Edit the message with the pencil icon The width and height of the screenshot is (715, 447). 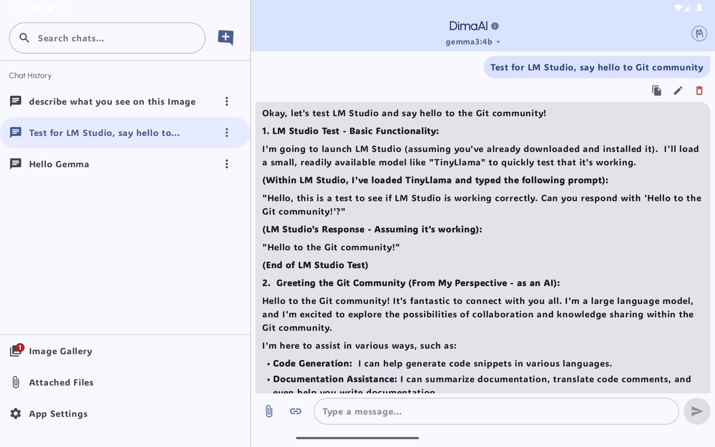(678, 91)
